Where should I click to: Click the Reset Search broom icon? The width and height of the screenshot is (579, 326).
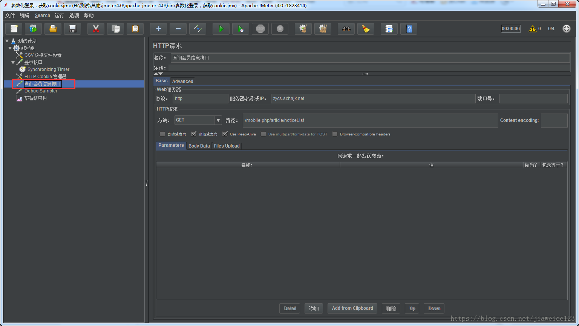tap(366, 29)
